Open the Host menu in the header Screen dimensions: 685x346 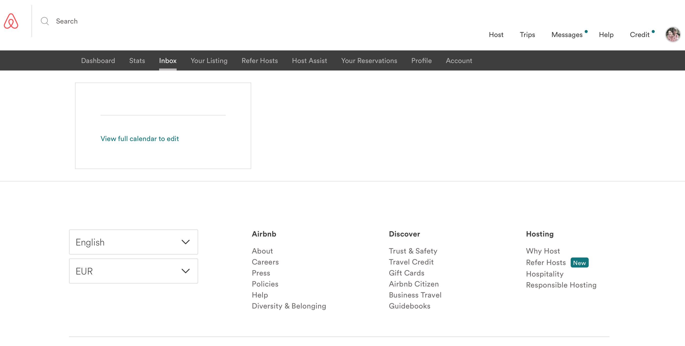coord(496,34)
